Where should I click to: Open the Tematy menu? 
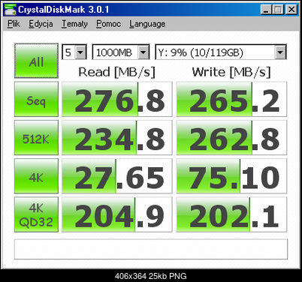click(74, 24)
